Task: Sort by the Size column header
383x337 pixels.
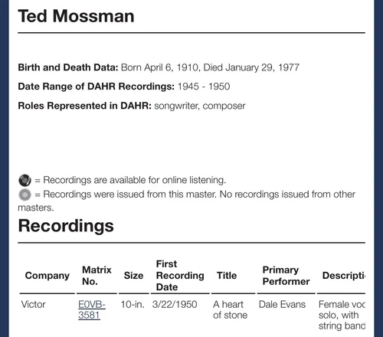Action: (x=133, y=276)
